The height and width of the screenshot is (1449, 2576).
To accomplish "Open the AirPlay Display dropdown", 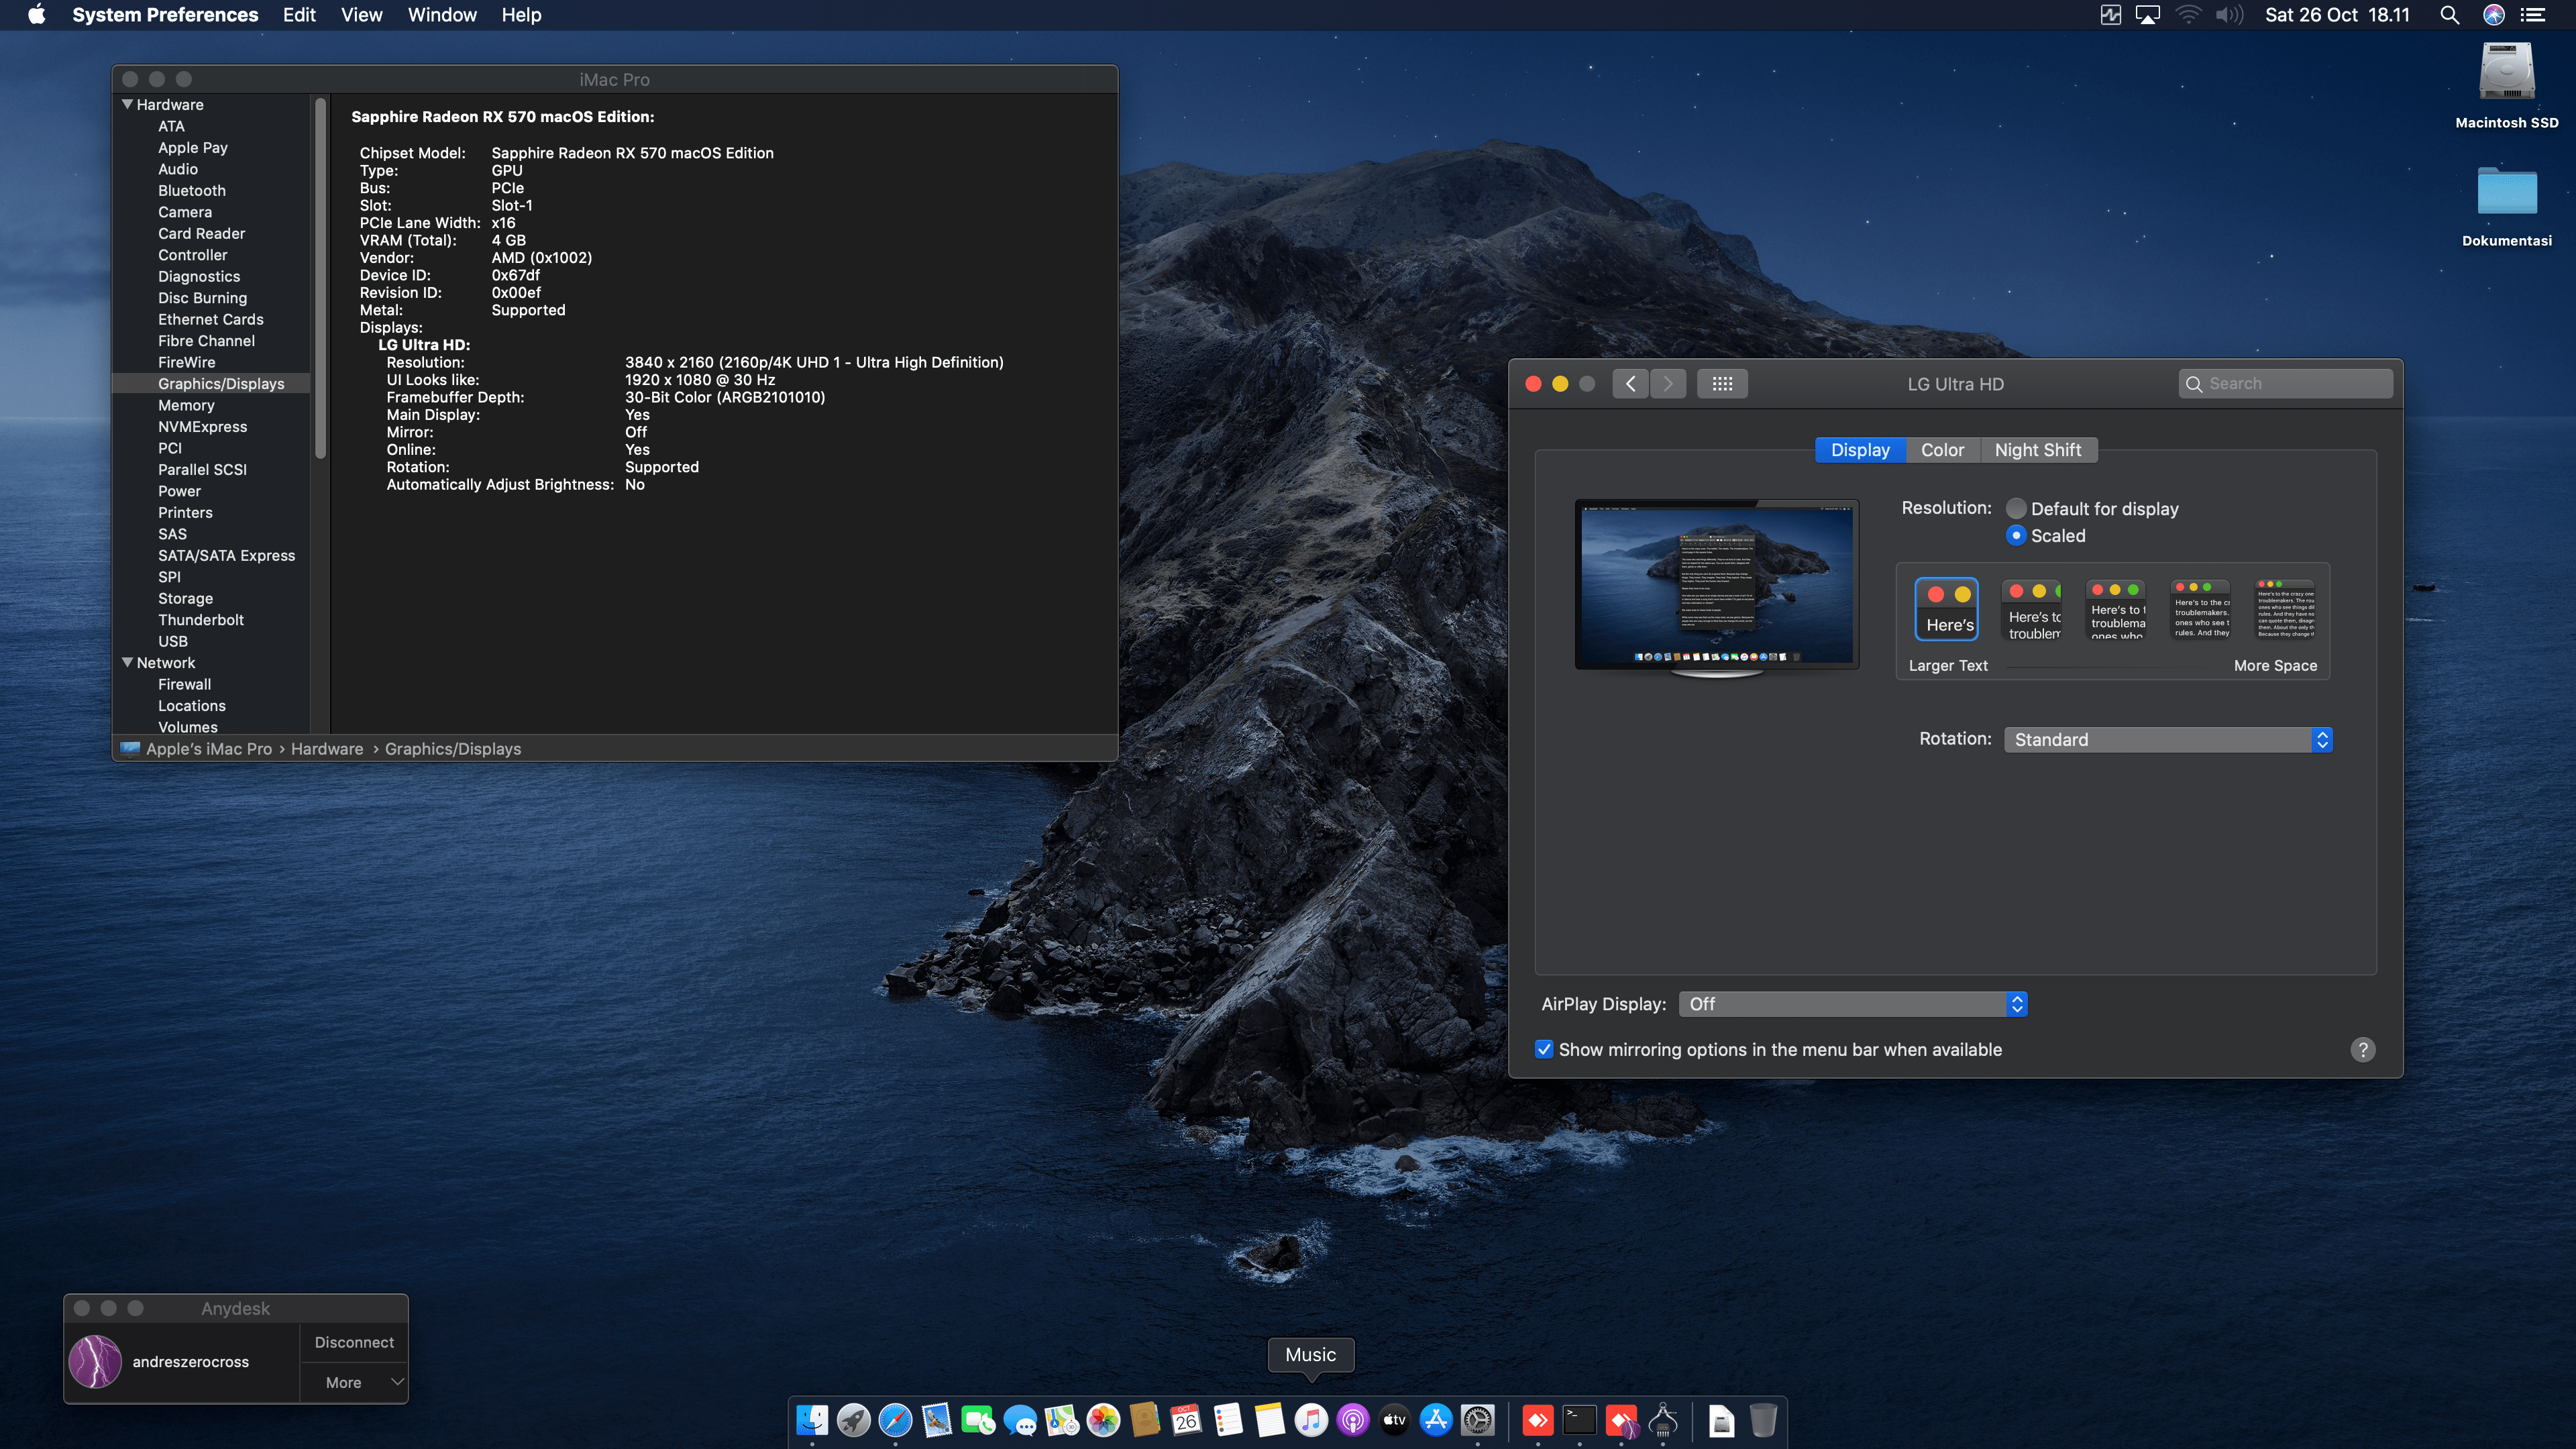I will click(1851, 1004).
